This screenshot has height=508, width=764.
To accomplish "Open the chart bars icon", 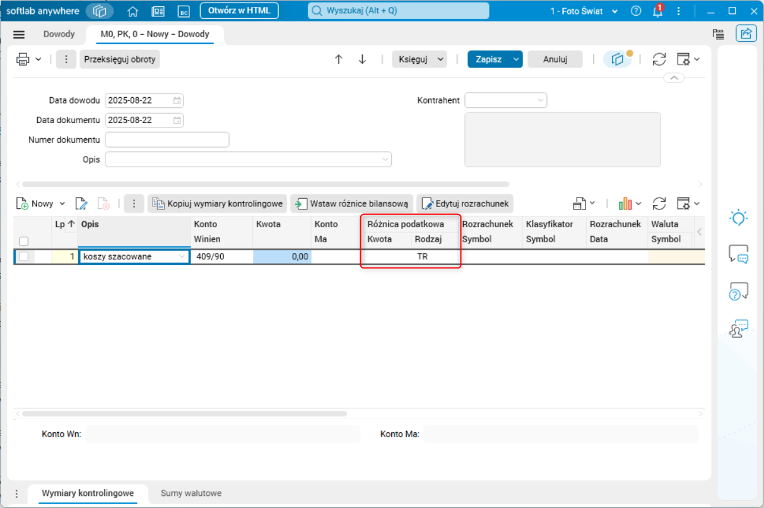I will pyautogui.click(x=625, y=203).
